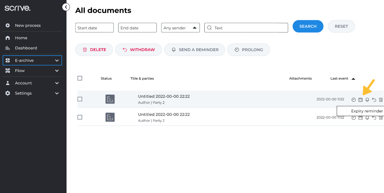
Task: Click the expiry reminder calendar icon in first row
Action: click(360, 100)
